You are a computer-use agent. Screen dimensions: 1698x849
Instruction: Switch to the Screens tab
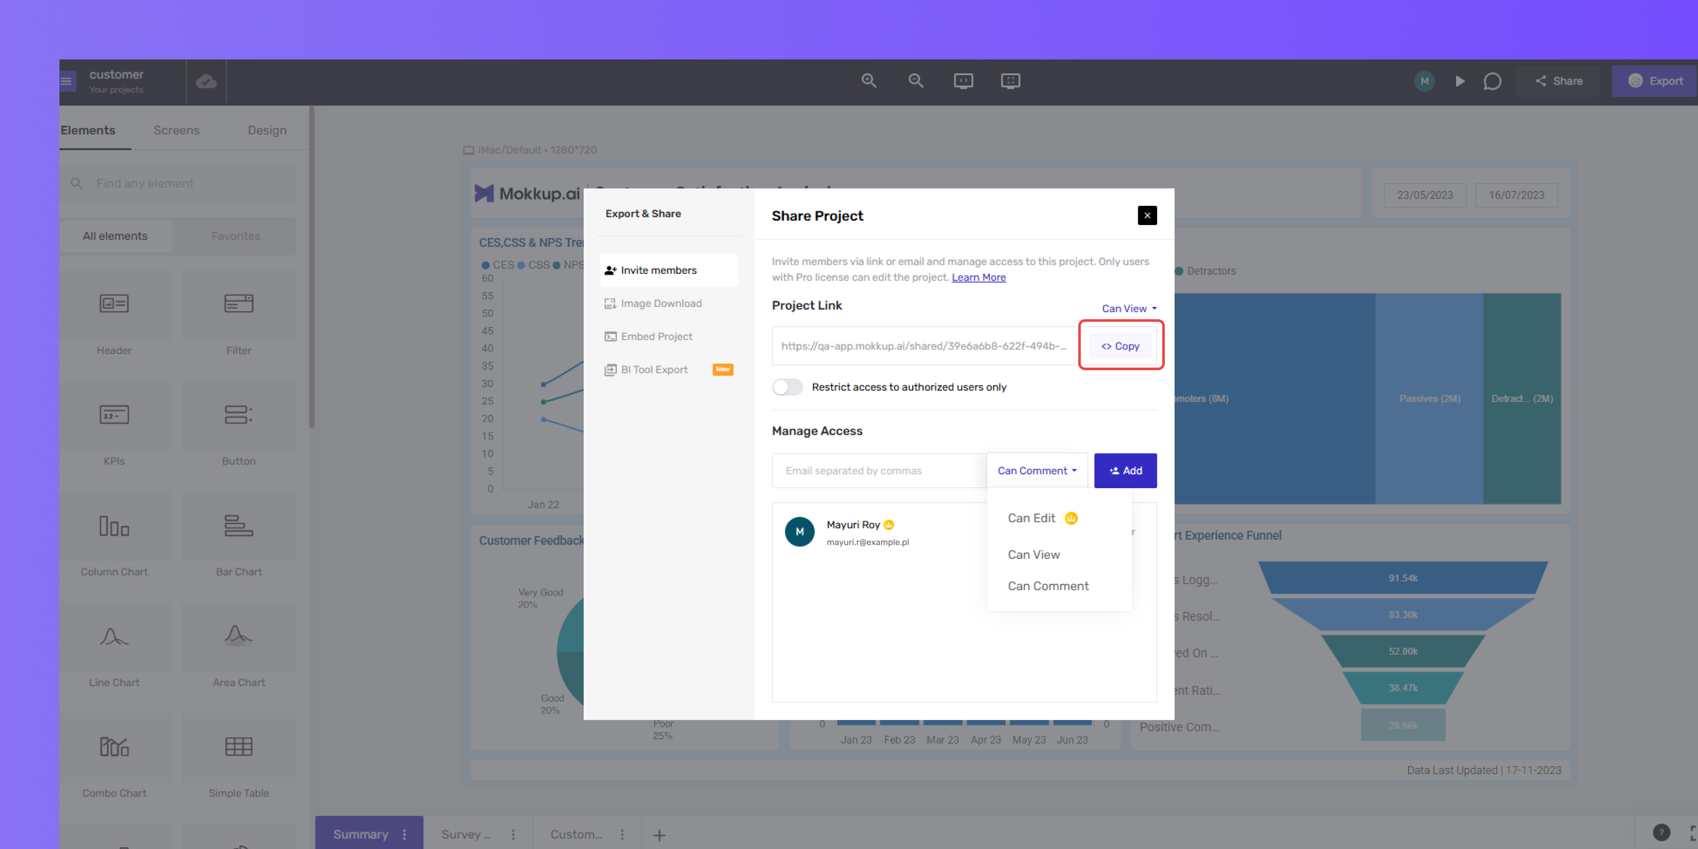(176, 130)
